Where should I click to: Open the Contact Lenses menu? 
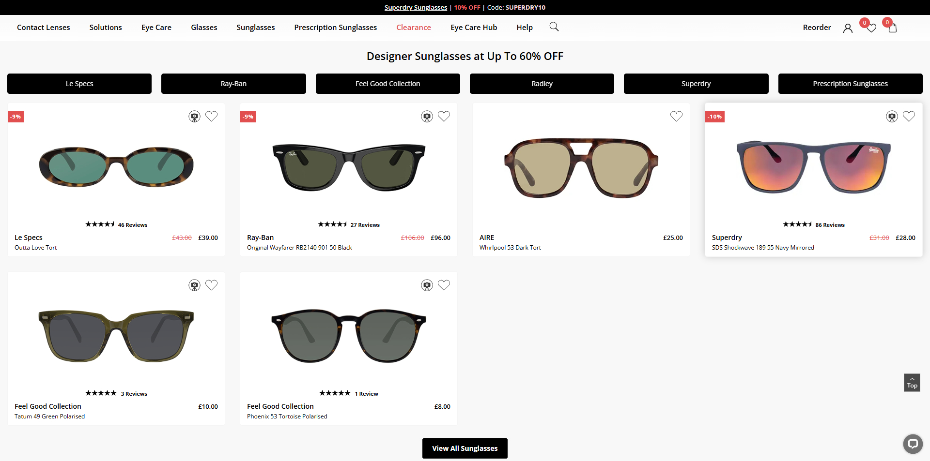click(x=44, y=28)
